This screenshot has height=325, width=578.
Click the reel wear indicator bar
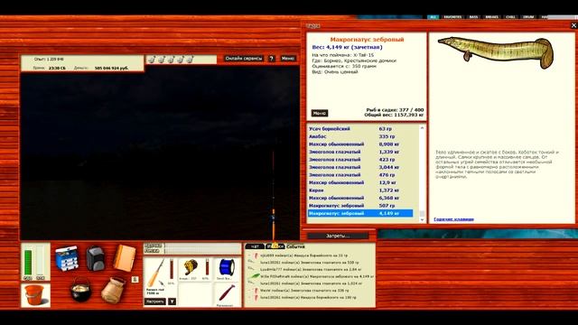207,268
